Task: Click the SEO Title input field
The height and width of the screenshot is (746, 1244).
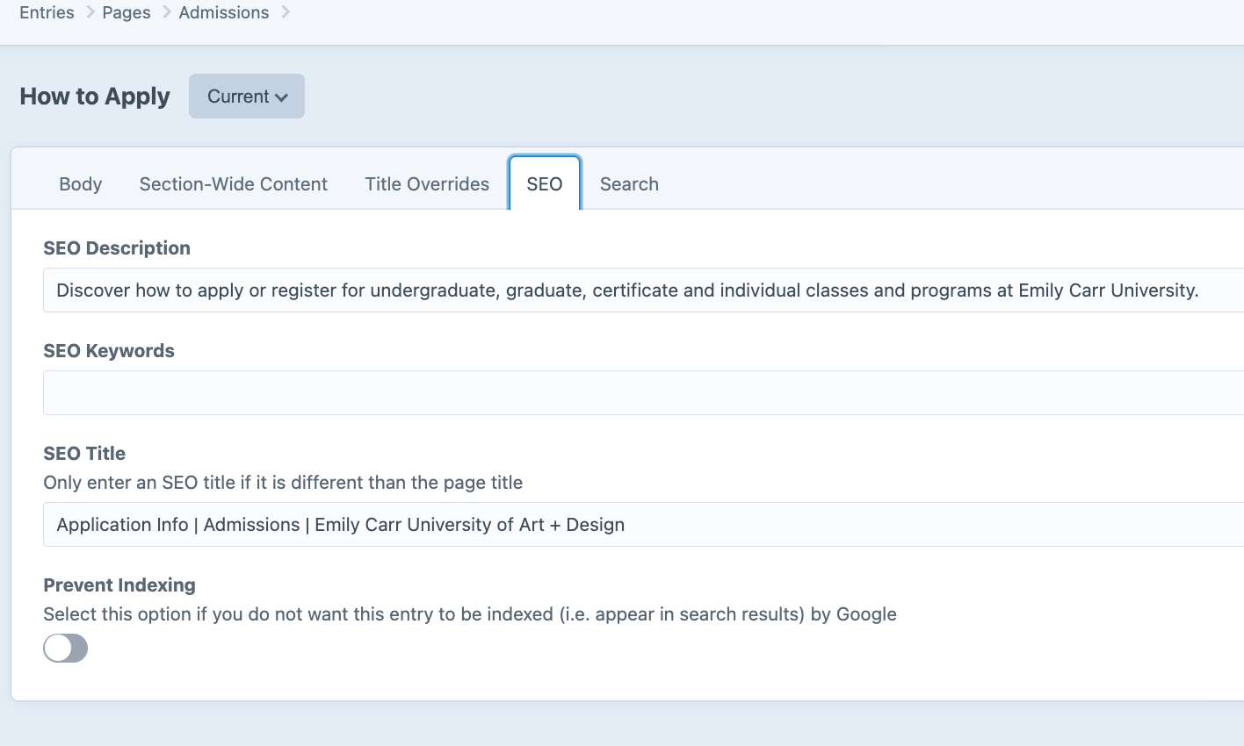Action: point(643,525)
